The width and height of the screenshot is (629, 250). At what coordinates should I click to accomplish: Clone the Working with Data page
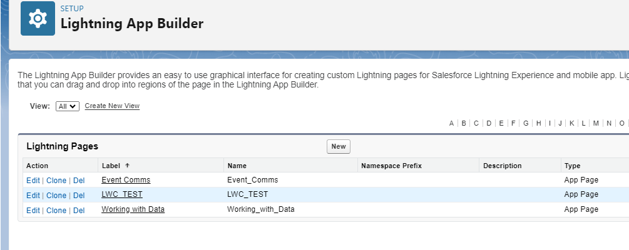[x=56, y=211]
